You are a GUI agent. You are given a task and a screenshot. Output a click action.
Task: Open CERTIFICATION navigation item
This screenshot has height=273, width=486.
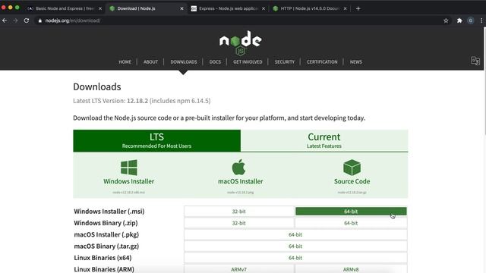click(322, 62)
